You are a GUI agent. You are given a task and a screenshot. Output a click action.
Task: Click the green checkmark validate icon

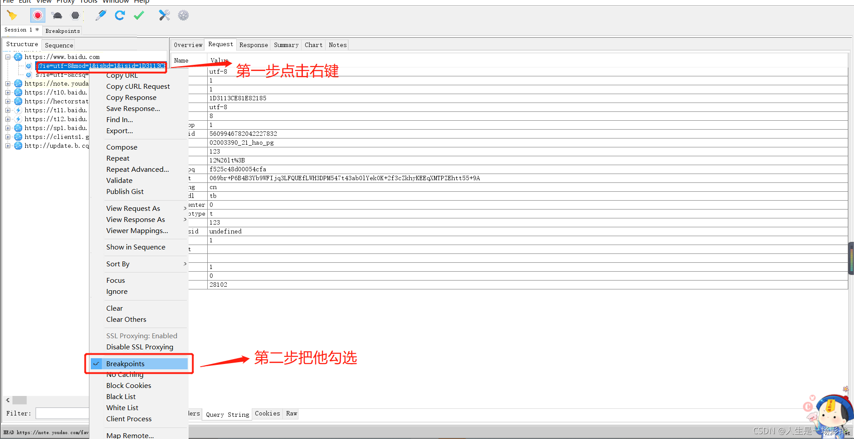point(139,16)
